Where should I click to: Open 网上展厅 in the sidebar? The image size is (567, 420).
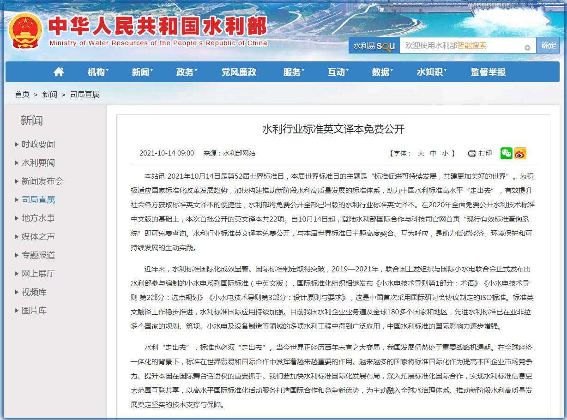pyautogui.click(x=38, y=273)
